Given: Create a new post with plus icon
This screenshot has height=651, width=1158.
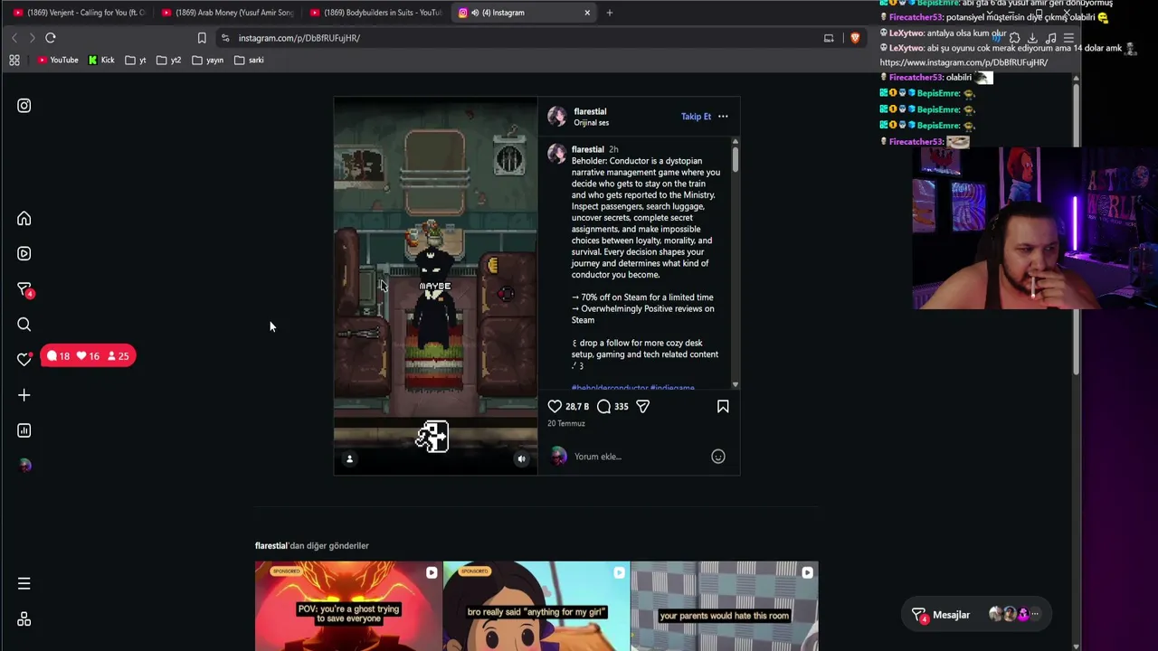Looking at the screenshot, I should tap(24, 395).
